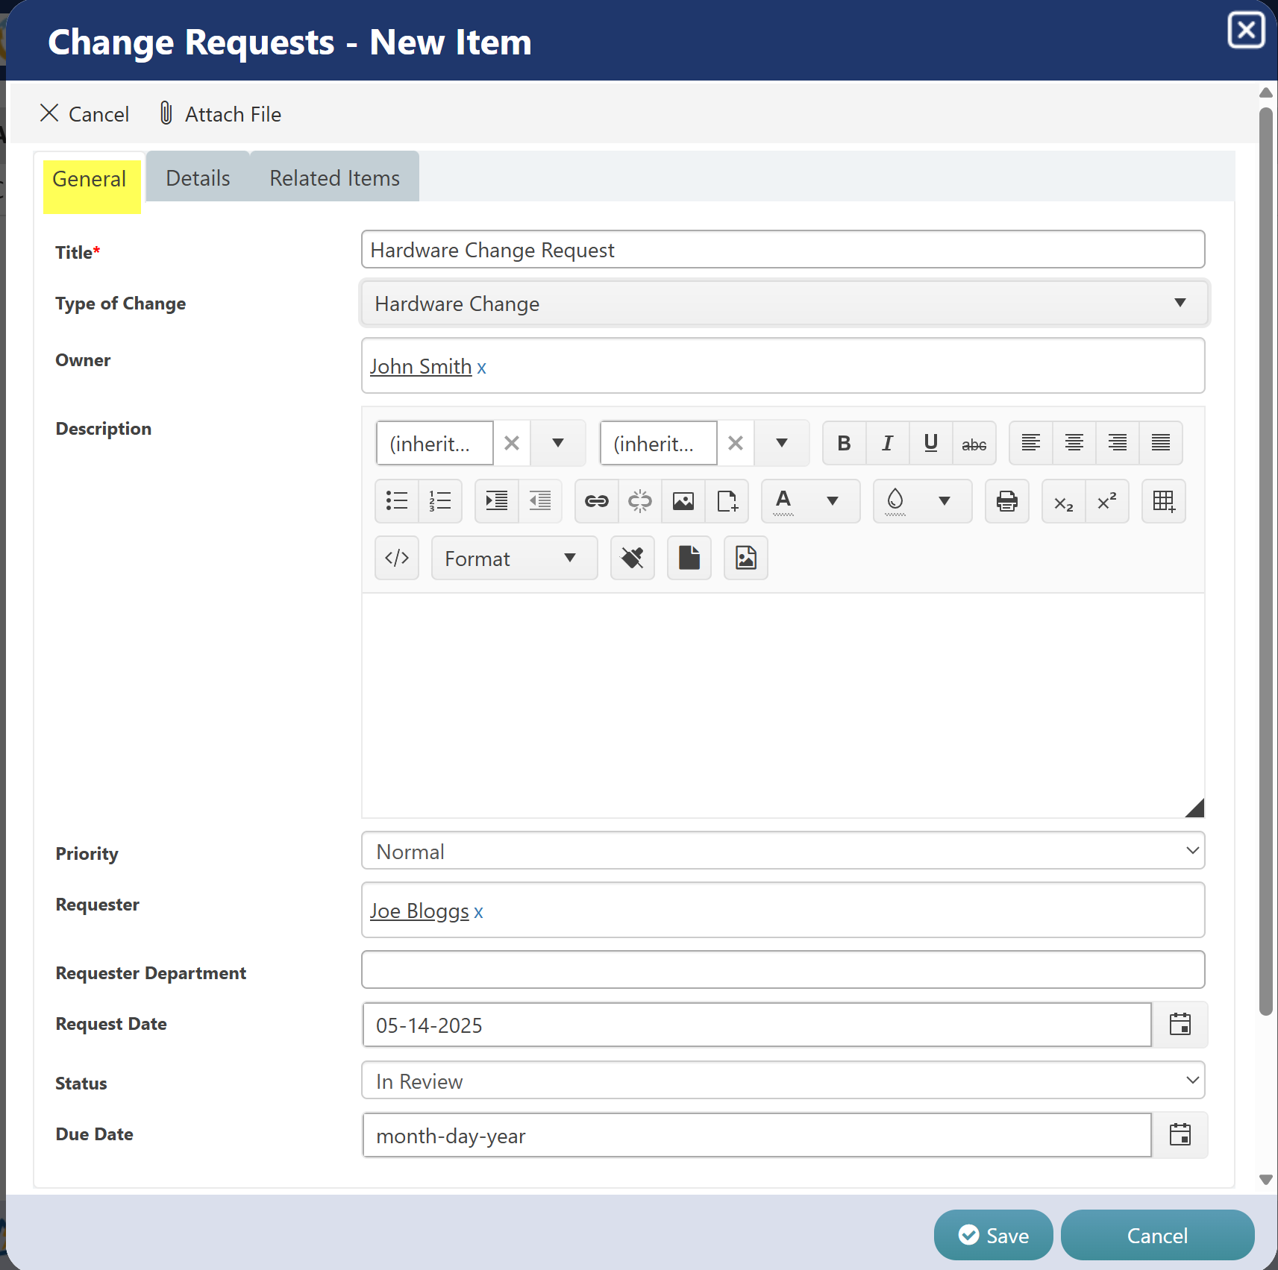This screenshot has width=1278, height=1270.
Task: Switch to the Details tab
Action: click(x=198, y=178)
